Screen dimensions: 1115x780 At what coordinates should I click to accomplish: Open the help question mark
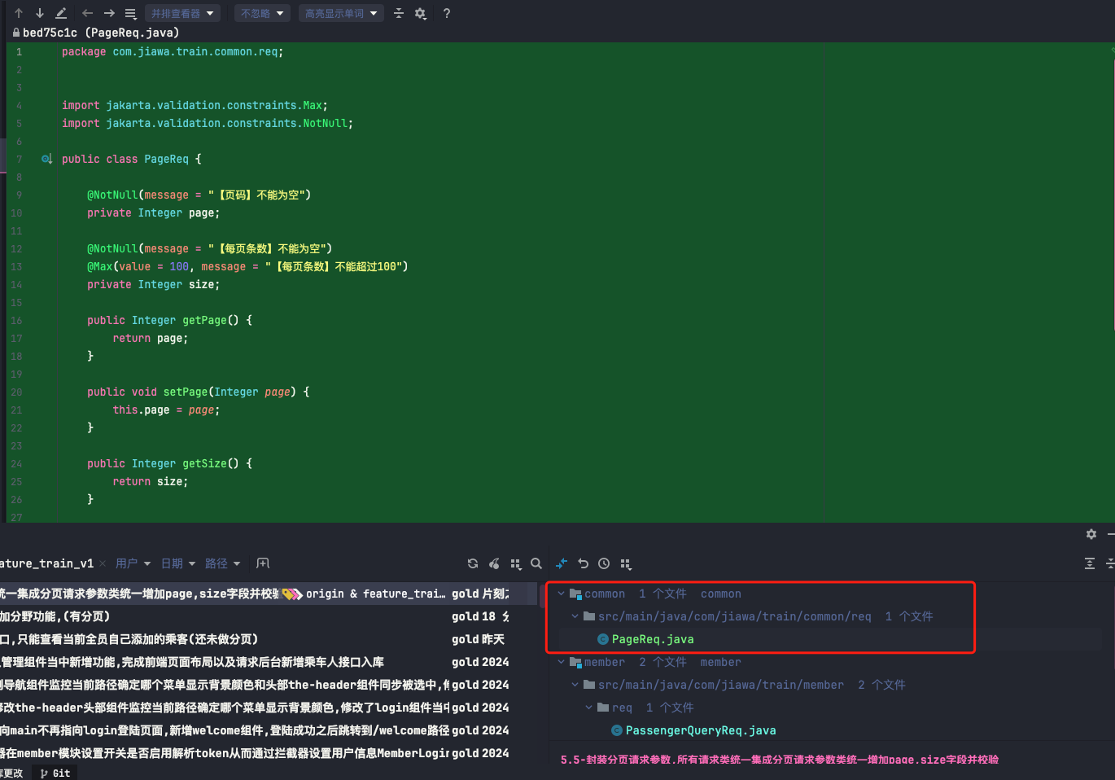click(446, 13)
